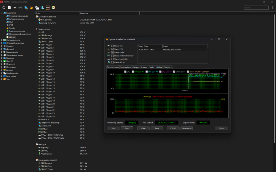This screenshot has width=276, height=172.
Task: Collapse the Комп'ютер tree node
Action: pyautogui.click(x=2, y=13)
